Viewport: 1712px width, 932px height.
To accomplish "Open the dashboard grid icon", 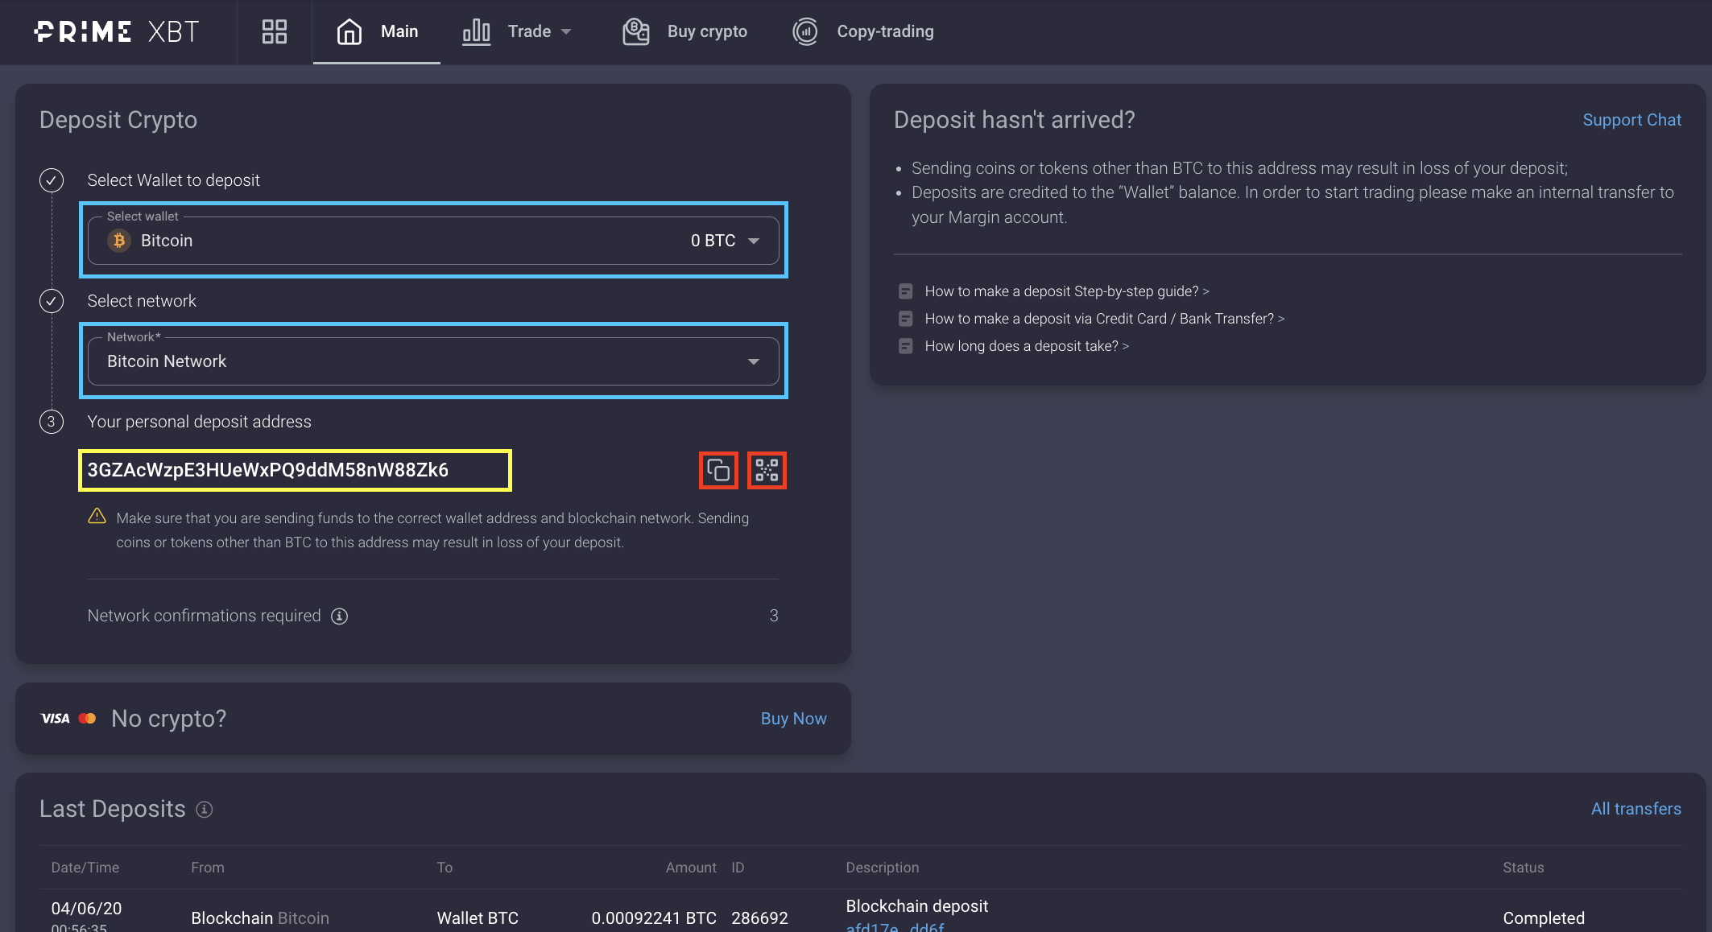I will click(274, 31).
